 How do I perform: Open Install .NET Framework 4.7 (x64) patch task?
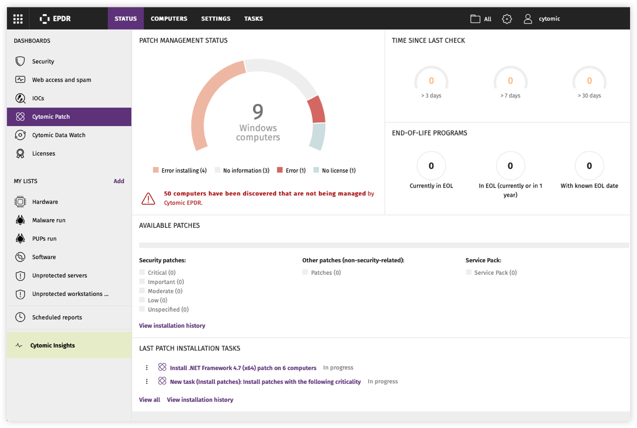point(243,368)
